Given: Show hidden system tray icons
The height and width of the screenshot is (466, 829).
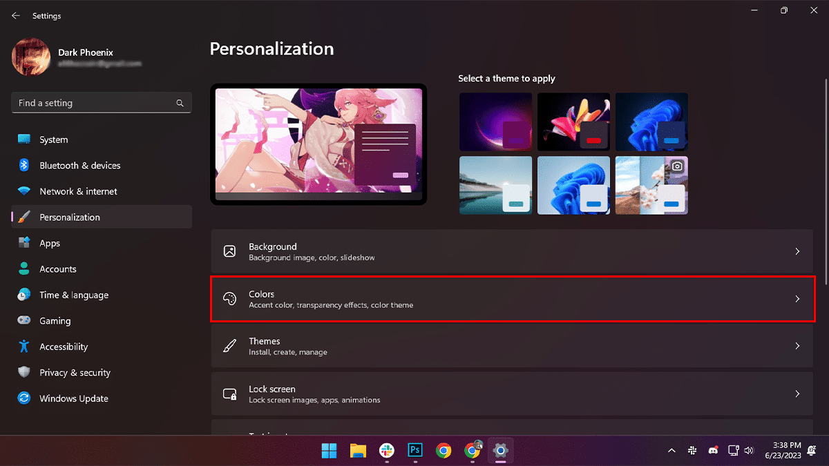Looking at the screenshot, I should coord(671,451).
